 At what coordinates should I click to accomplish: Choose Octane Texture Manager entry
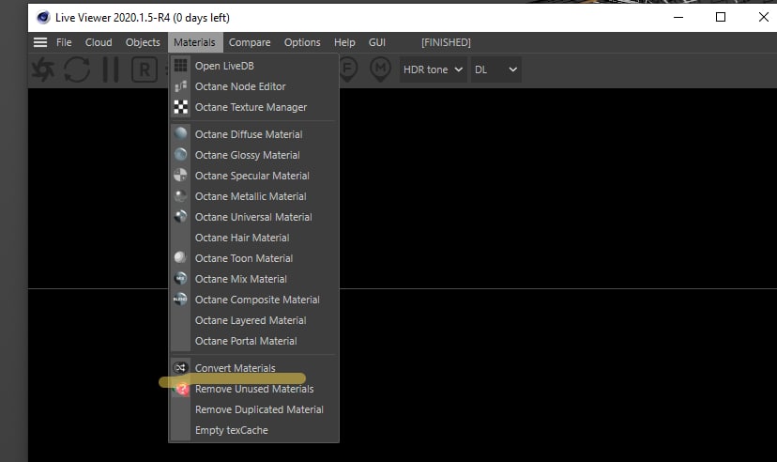pyautogui.click(x=254, y=107)
